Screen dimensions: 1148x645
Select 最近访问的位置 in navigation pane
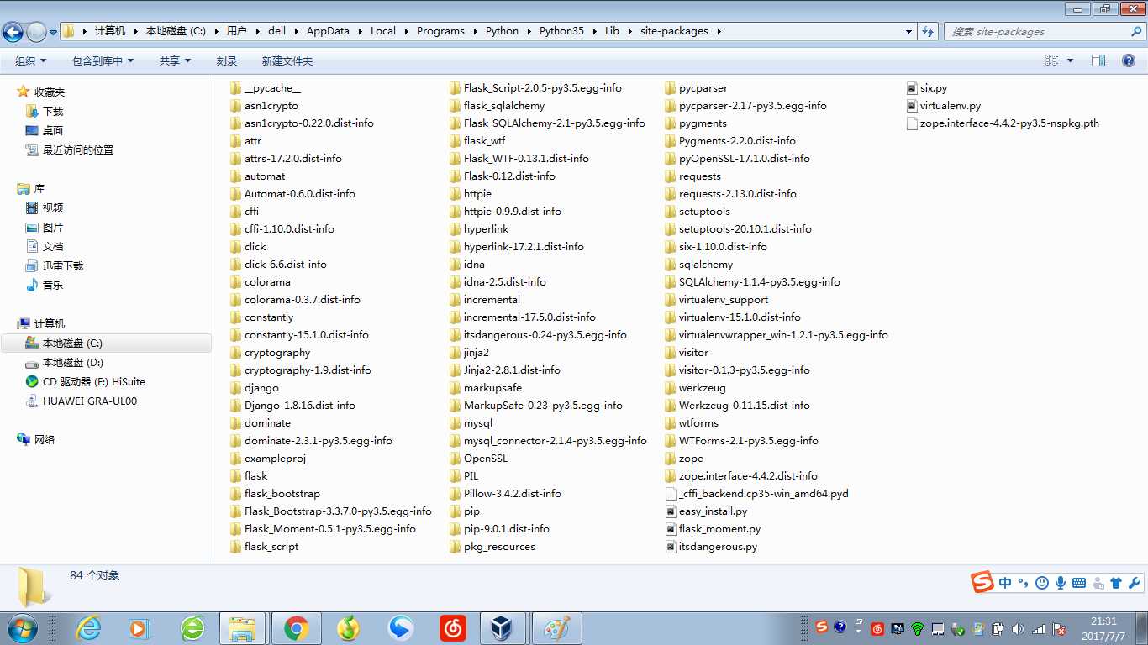78,149
